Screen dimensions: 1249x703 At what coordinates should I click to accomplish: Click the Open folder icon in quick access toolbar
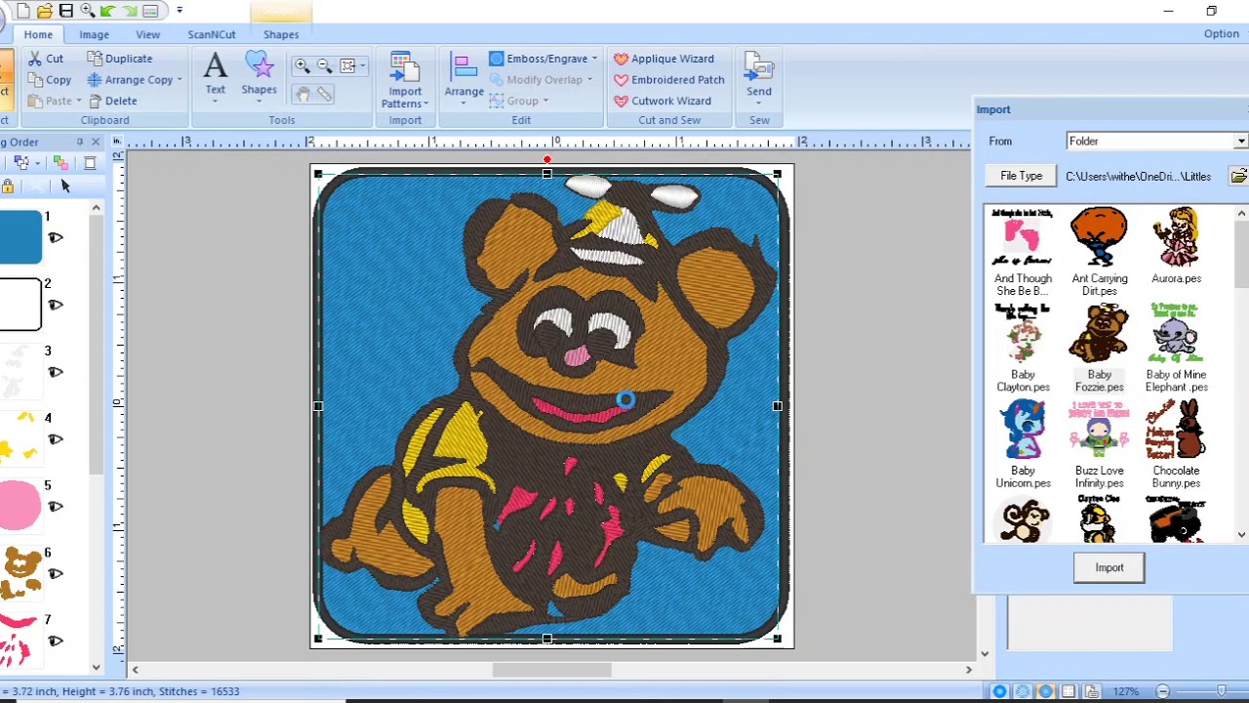coord(45,11)
